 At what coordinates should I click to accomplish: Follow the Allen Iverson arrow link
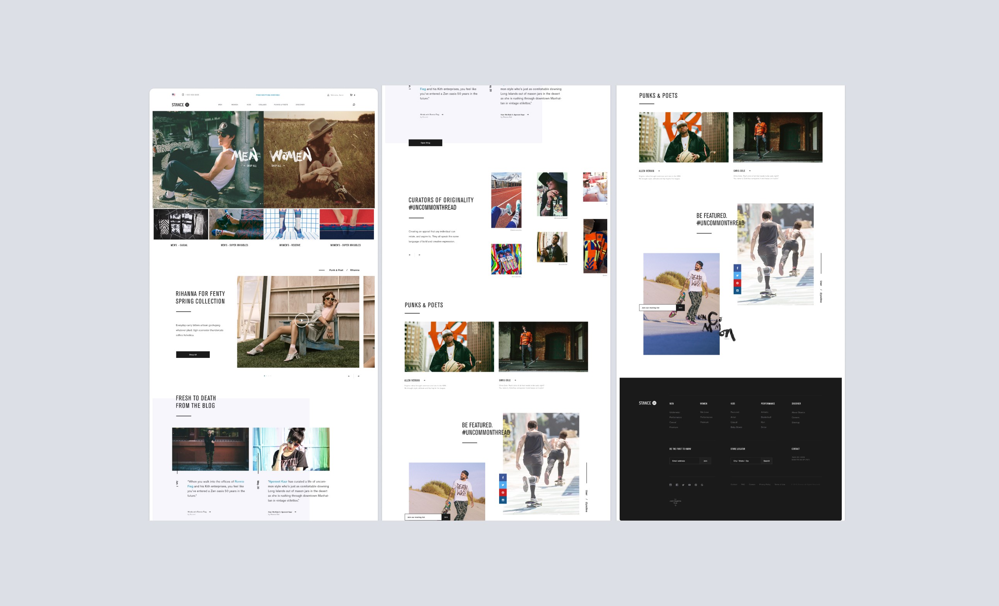(x=659, y=171)
